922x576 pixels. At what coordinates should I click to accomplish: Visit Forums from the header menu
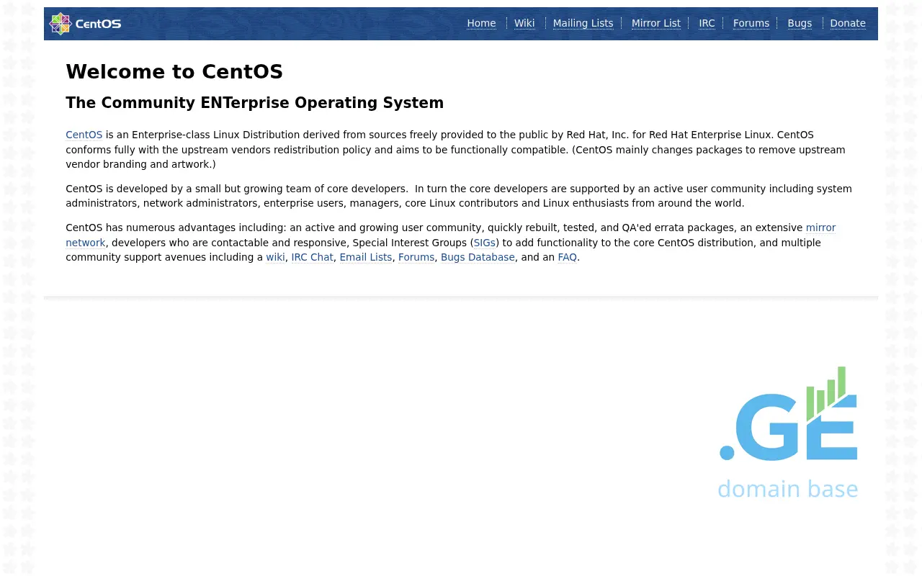tap(751, 23)
